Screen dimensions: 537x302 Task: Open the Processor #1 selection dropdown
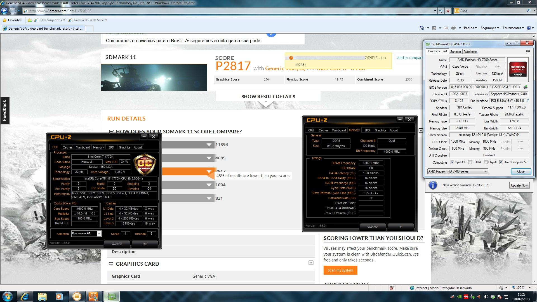click(87, 233)
